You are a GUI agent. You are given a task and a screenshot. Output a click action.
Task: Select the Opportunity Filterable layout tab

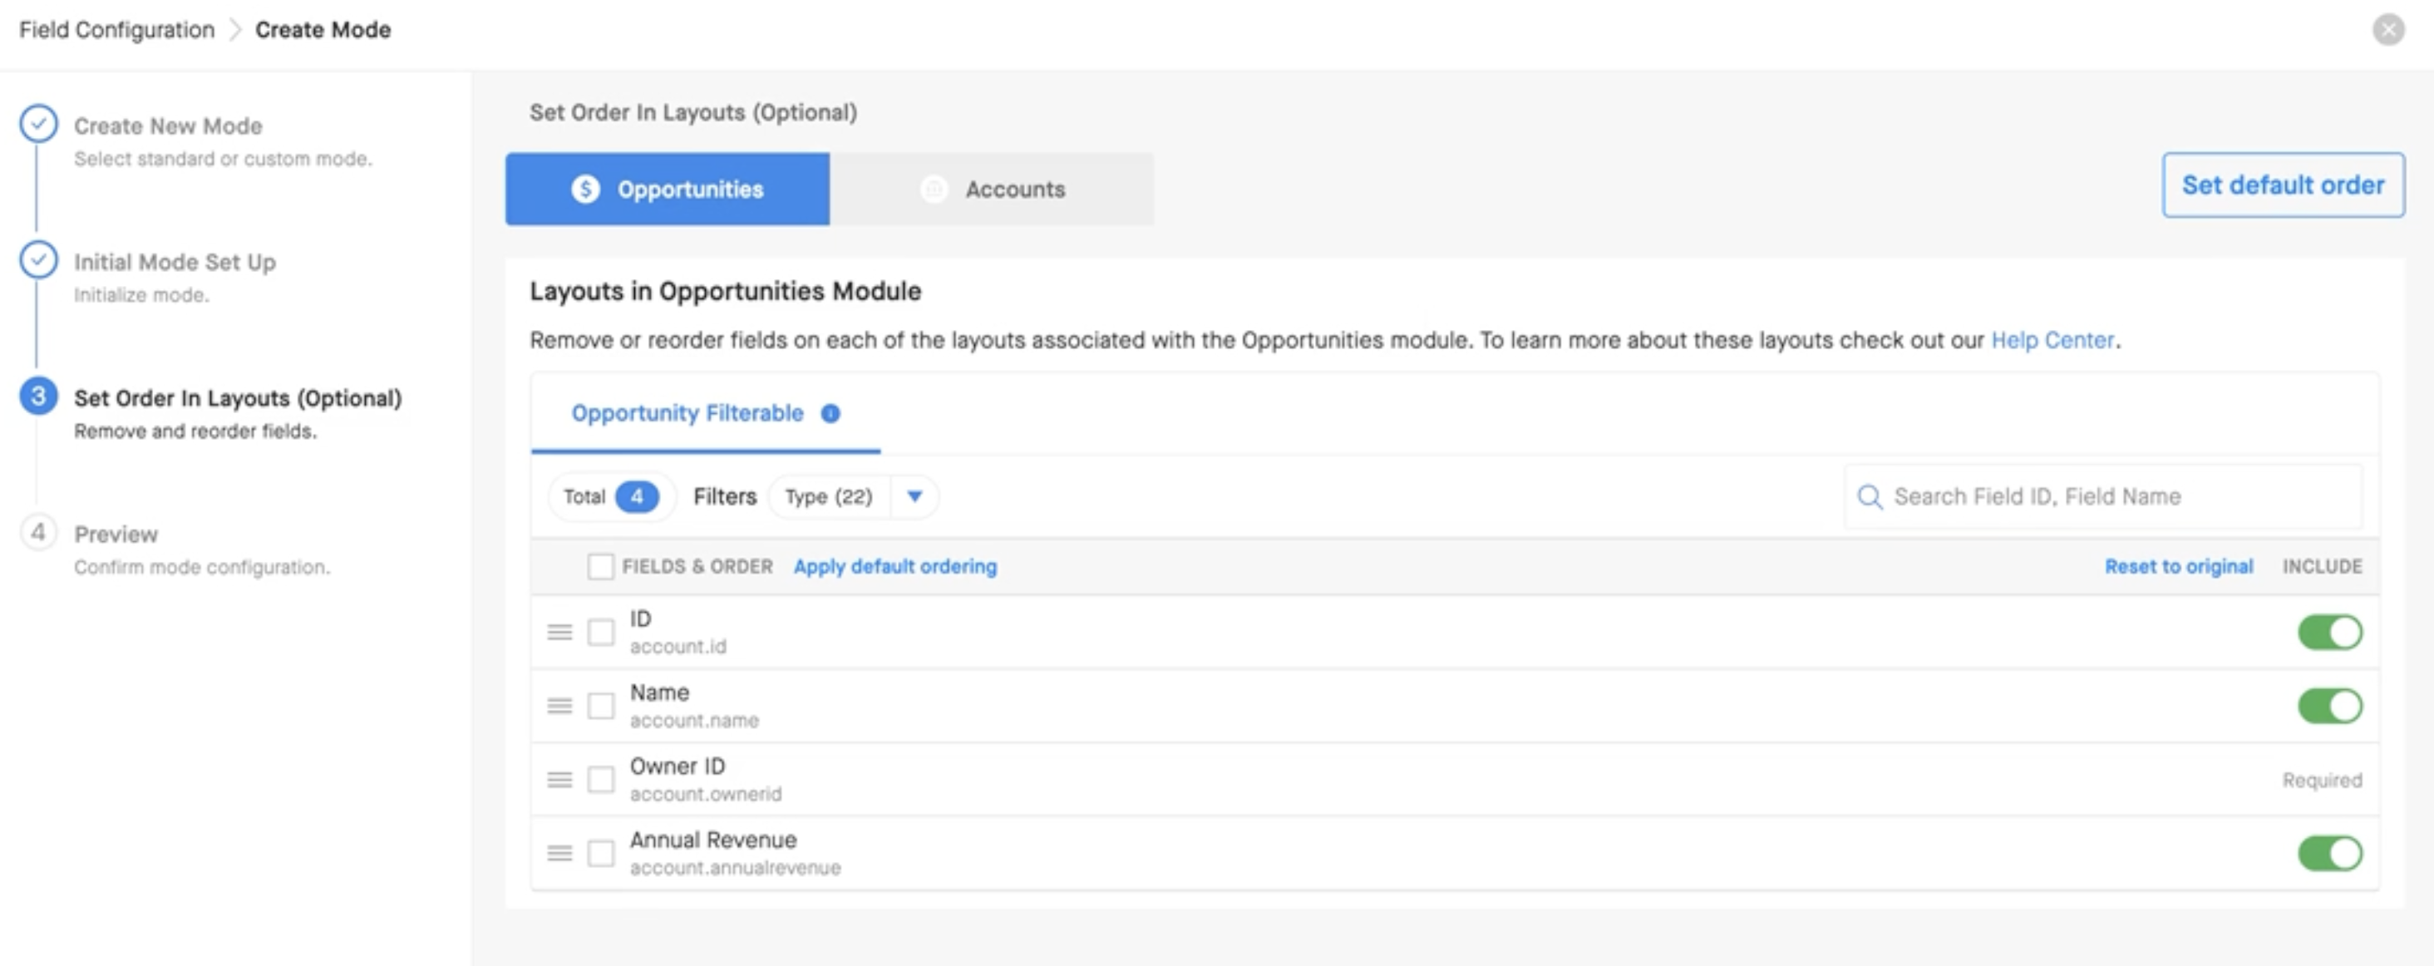705,413
